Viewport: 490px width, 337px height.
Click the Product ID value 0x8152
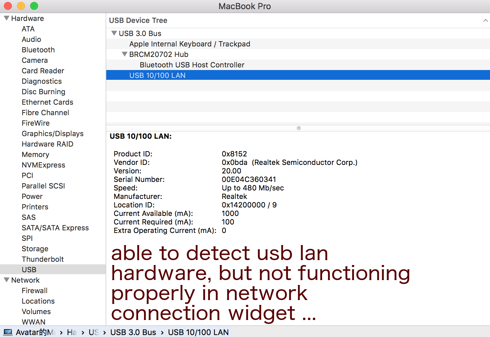pos(235,154)
